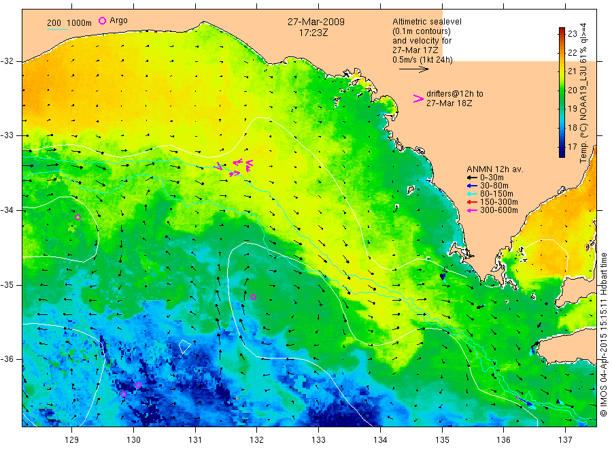Screen dimensions: 612x449
Task: Select the blue 30-80m legend arrow
Action: click(473, 186)
